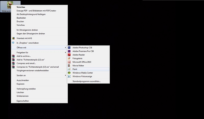Click the Adobe Photoshop CS6 icon

(69, 48)
